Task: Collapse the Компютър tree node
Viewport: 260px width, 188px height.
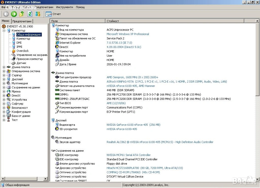Action: coord(4,30)
